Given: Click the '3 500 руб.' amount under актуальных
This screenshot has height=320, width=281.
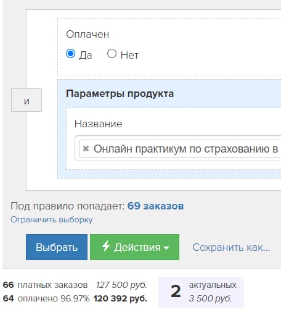Looking at the screenshot, I should tap(210, 298).
